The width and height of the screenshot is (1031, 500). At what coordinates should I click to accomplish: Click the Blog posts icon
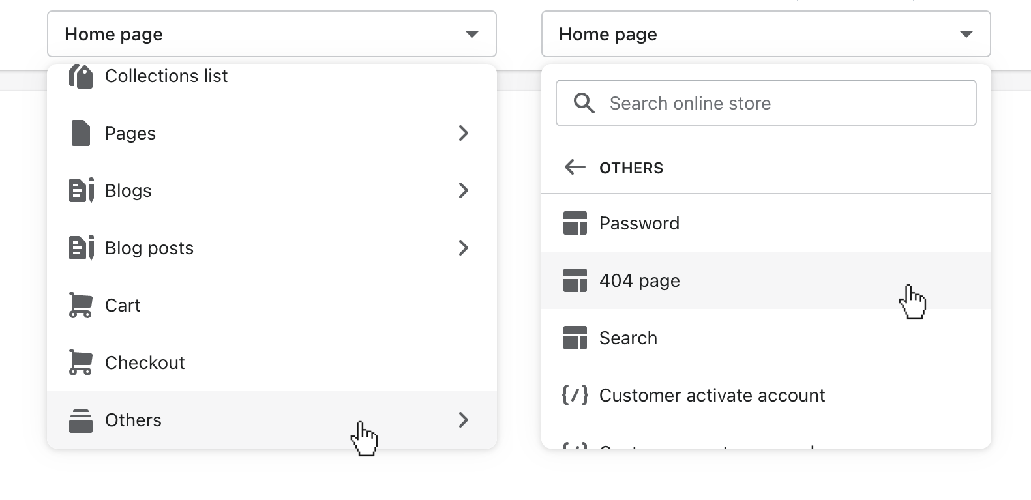(x=81, y=248)
